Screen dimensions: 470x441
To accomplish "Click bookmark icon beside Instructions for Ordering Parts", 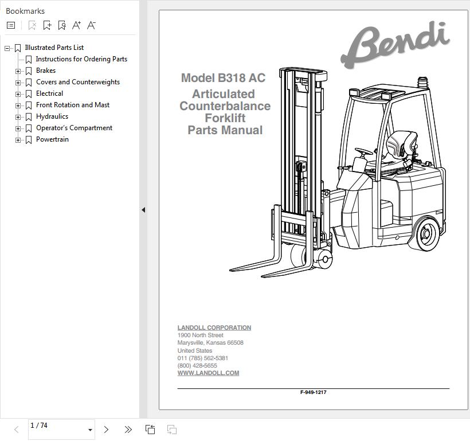I will tap(29, 60).
